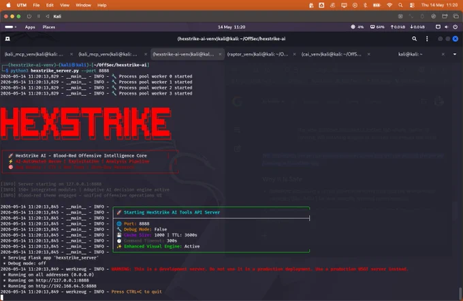Click the CPU usage 4% indicator
The height and width of the screenshot is (301, 463).
(x=357, y=27)
